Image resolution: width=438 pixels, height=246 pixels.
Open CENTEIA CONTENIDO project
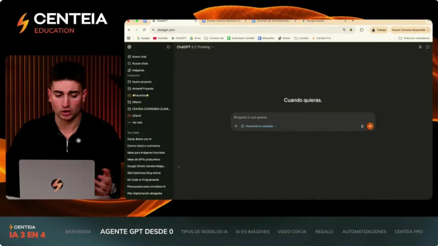pos(149,109)
